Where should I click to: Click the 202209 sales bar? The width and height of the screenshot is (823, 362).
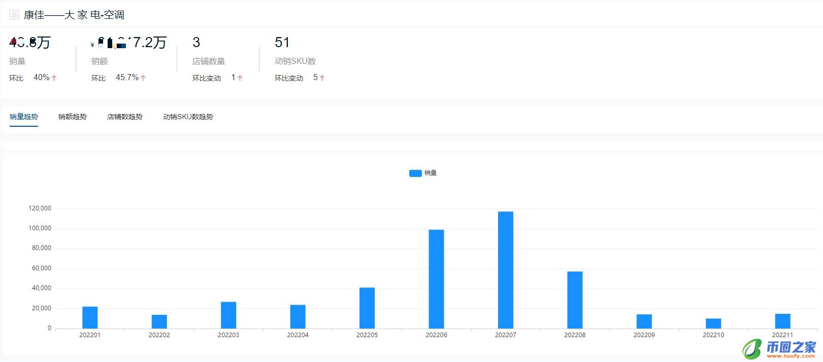point(644,321)
